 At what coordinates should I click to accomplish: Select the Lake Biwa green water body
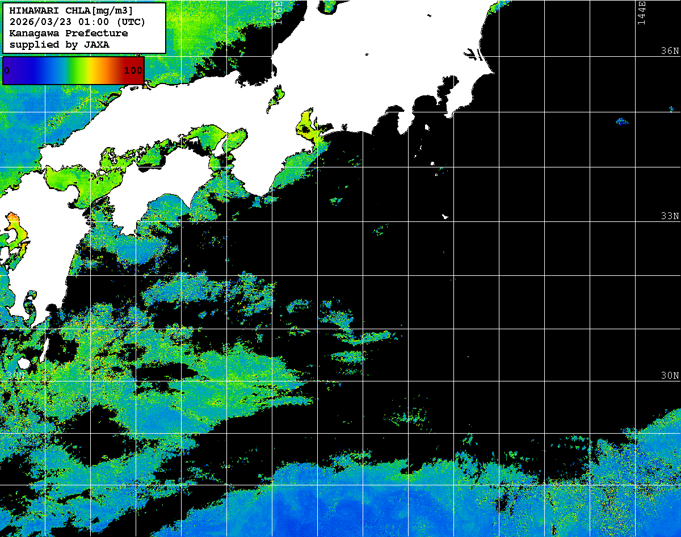coord(276,98)
